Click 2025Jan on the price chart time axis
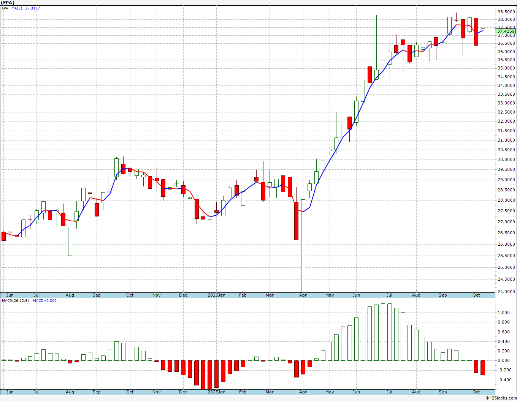This screenshot has height=401, width=517. pos(216,295)
